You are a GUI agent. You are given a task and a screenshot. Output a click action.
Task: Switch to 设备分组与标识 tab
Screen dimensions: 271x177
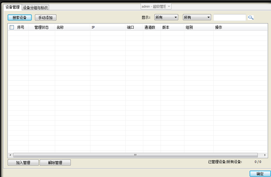(35, 7)
